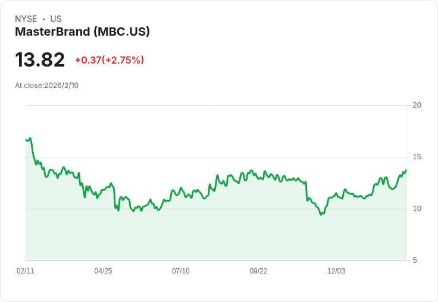The height and width of the screenshot is (302, 438).
Task: Click the US market label
Action: pyautogui.click(x=56, y=19)
